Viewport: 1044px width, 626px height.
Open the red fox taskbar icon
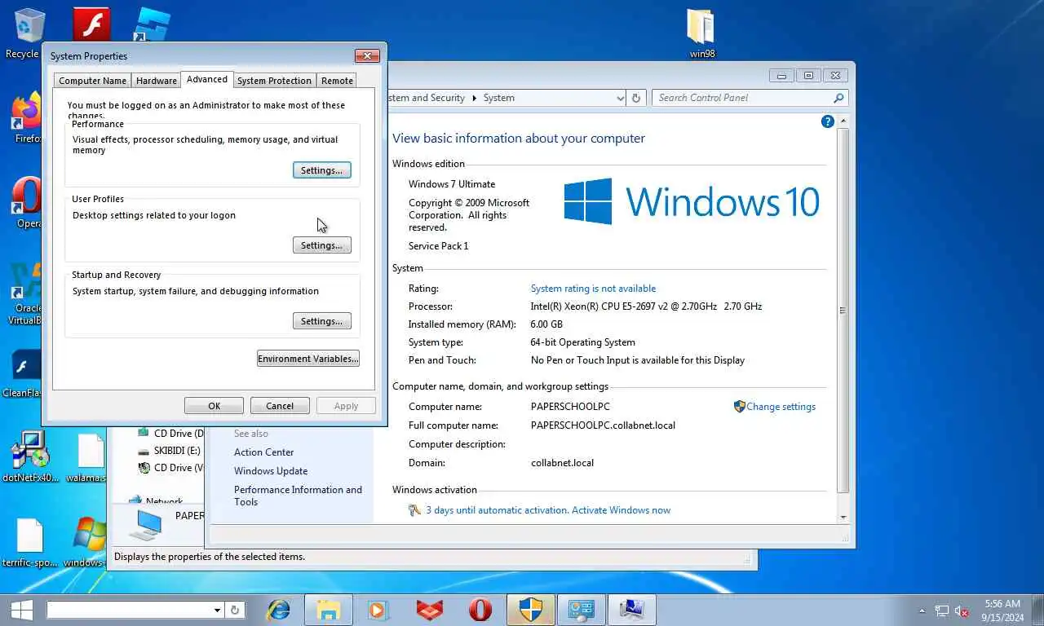pos(429,610)
